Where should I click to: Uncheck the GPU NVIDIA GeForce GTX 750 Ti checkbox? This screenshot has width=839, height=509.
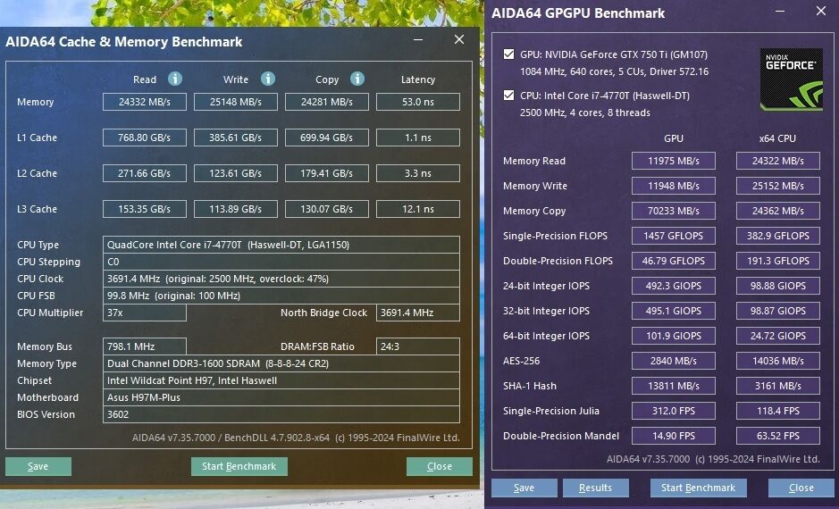click(x=508, y=54)
